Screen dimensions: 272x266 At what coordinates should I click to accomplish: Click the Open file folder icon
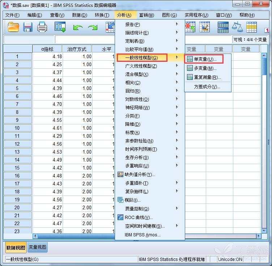click(x=13, y=27)
